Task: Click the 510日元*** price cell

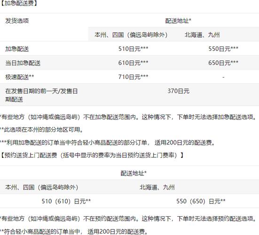Action: tap(133, 49)
